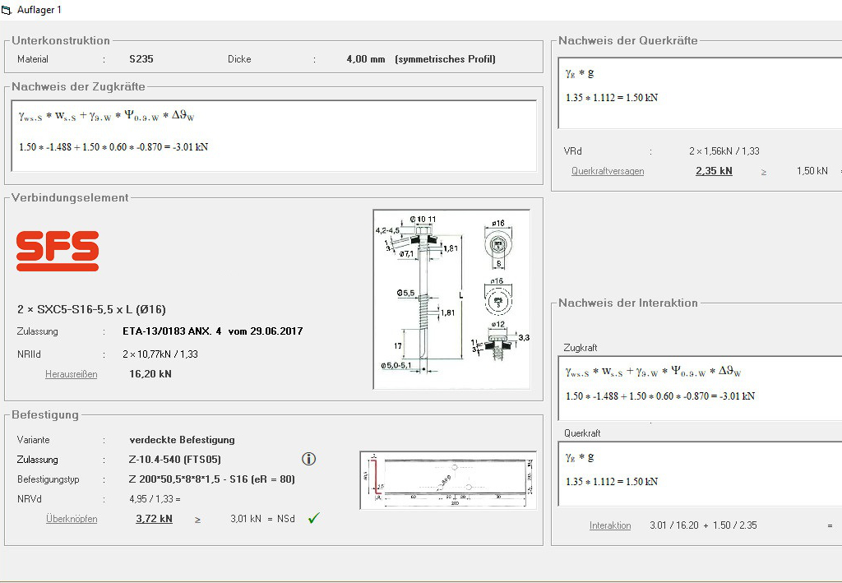Click the Interaktion Zugkraft formula box
The image size is (842, 583).
point(701,387)
